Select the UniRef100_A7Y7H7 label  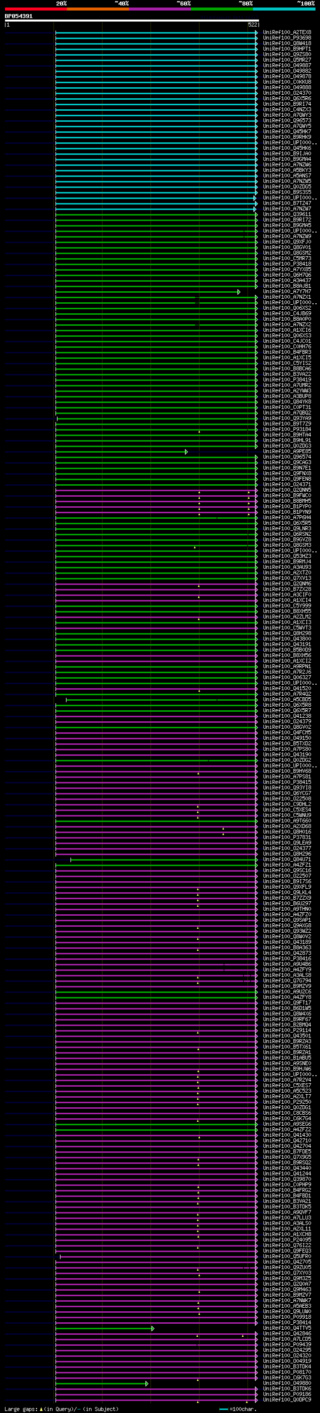pyautogui.click(x=286, y=292)
